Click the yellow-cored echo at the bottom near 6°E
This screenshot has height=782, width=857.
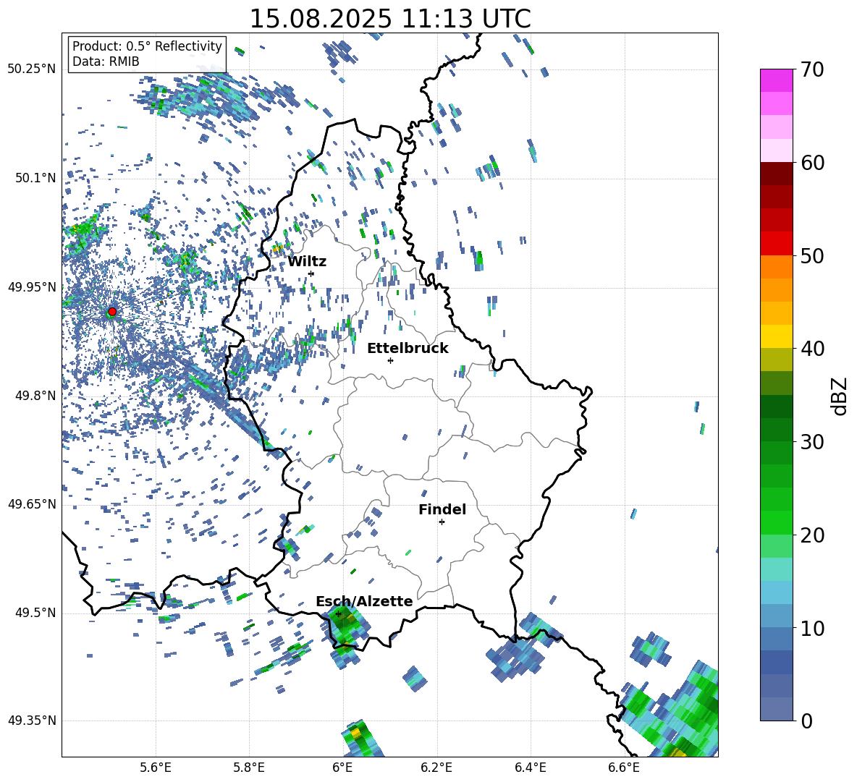click(x=360, y=739)
